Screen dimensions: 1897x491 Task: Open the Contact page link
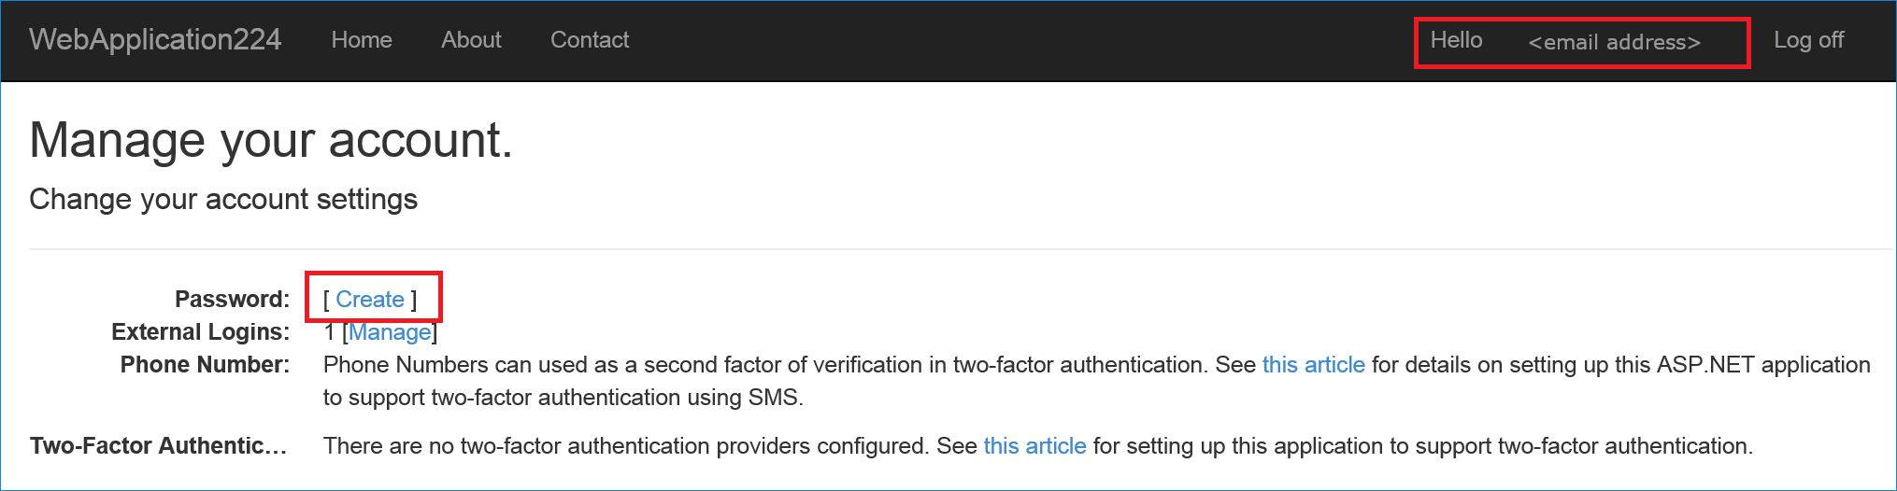coord(590,40)
